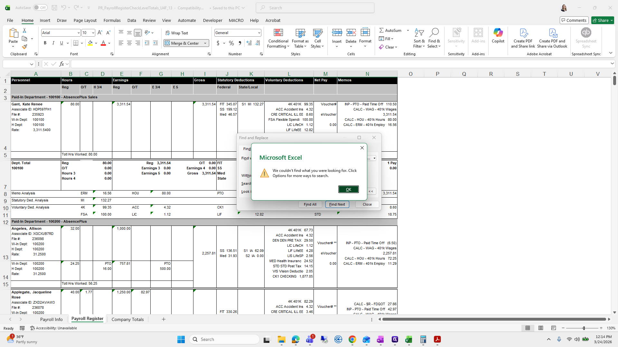Expand the Number Format General dropdown
This screenshot has height=347, width=618.
259,33
